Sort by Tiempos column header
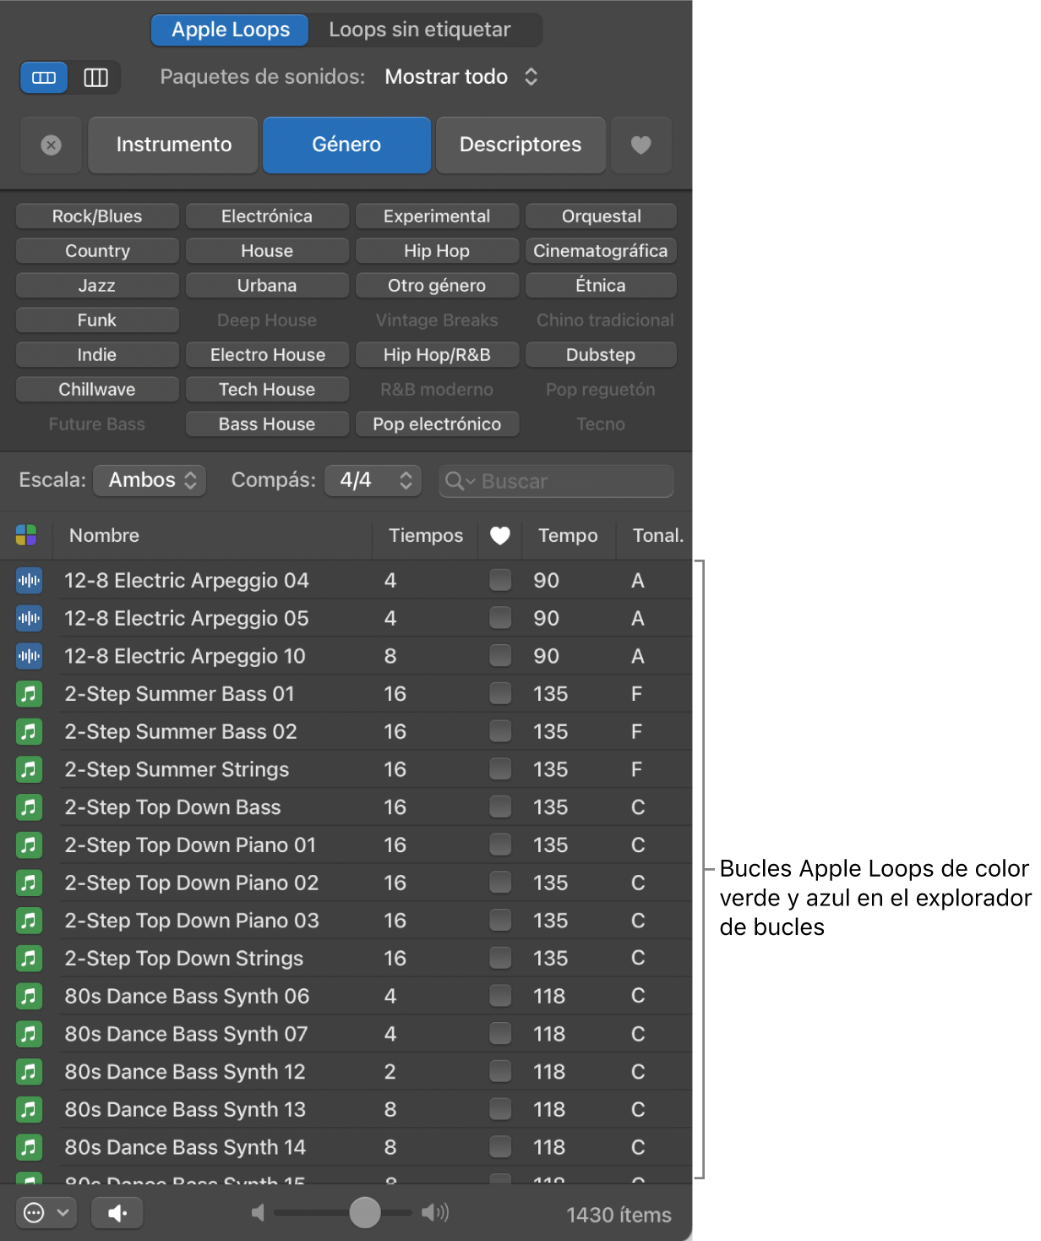 point(426,536)
